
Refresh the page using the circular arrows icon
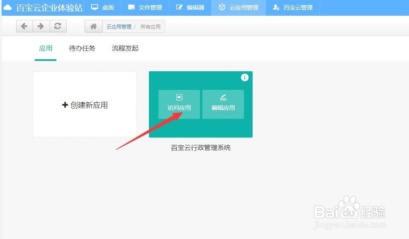tap(58, 26)
